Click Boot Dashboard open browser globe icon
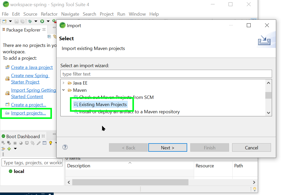Image resolution: width=281 pixels, height=195 pixels. pyautogui.click(x=21, y=143)
